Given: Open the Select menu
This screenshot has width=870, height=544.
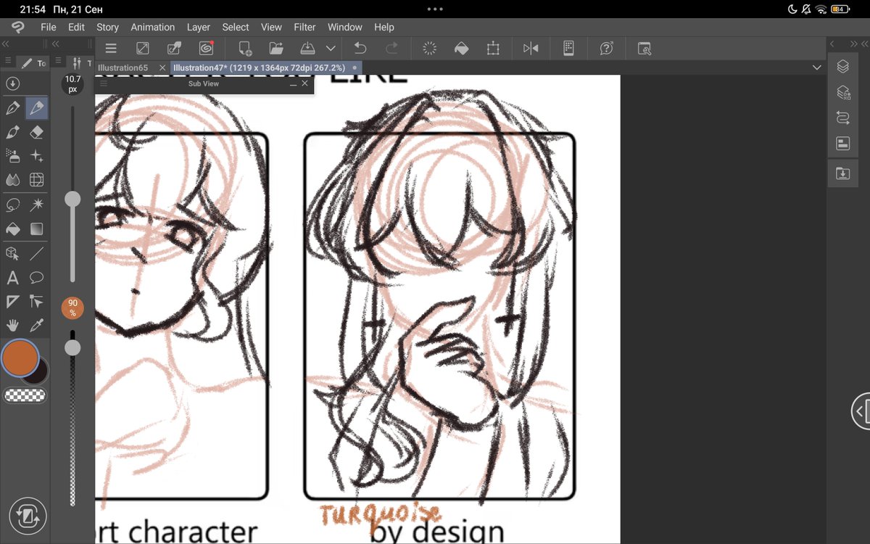Looking at the screenshot, I should tap(236, 27).
